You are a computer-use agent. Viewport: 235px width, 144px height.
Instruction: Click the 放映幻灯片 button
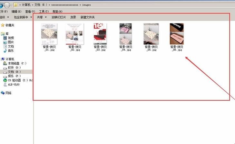pos(58,17)
